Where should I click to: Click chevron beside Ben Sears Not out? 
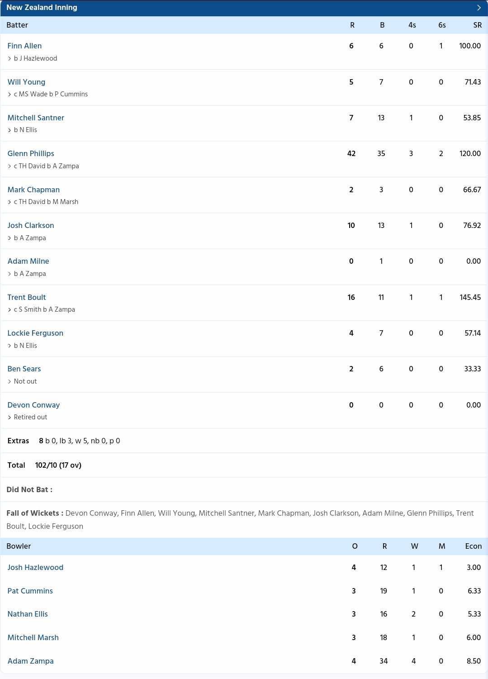9,381
